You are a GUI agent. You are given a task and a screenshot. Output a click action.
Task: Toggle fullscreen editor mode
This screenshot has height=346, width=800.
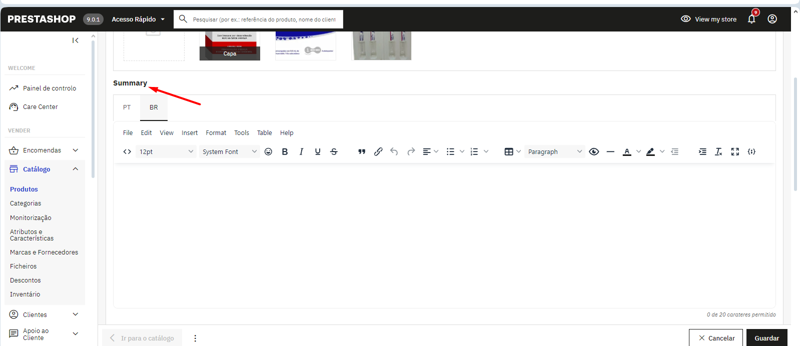[x=735, y=151]
